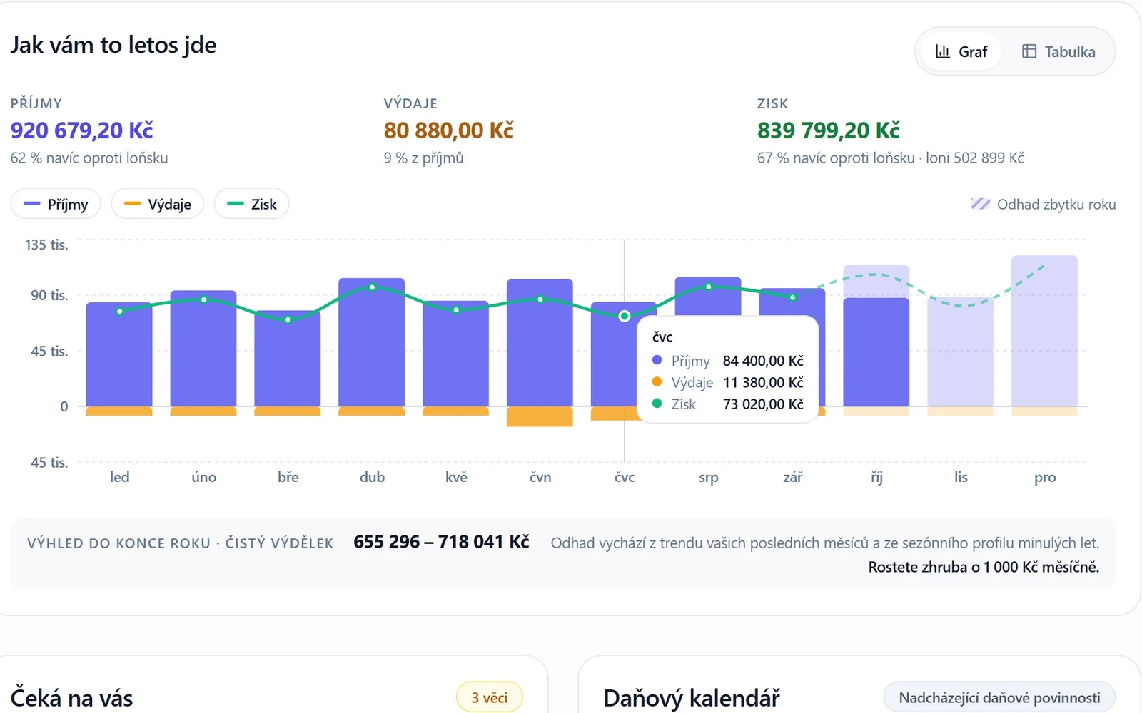Click the zář month axis label

pyautogui.click(x=792, y=477)
